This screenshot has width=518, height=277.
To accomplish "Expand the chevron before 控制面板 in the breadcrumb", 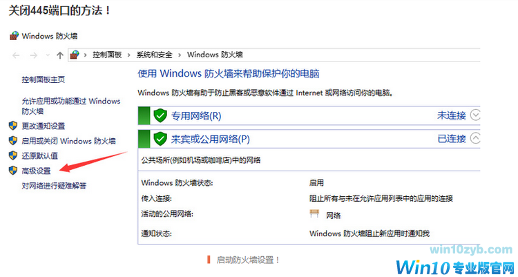I will pos(86,55).
